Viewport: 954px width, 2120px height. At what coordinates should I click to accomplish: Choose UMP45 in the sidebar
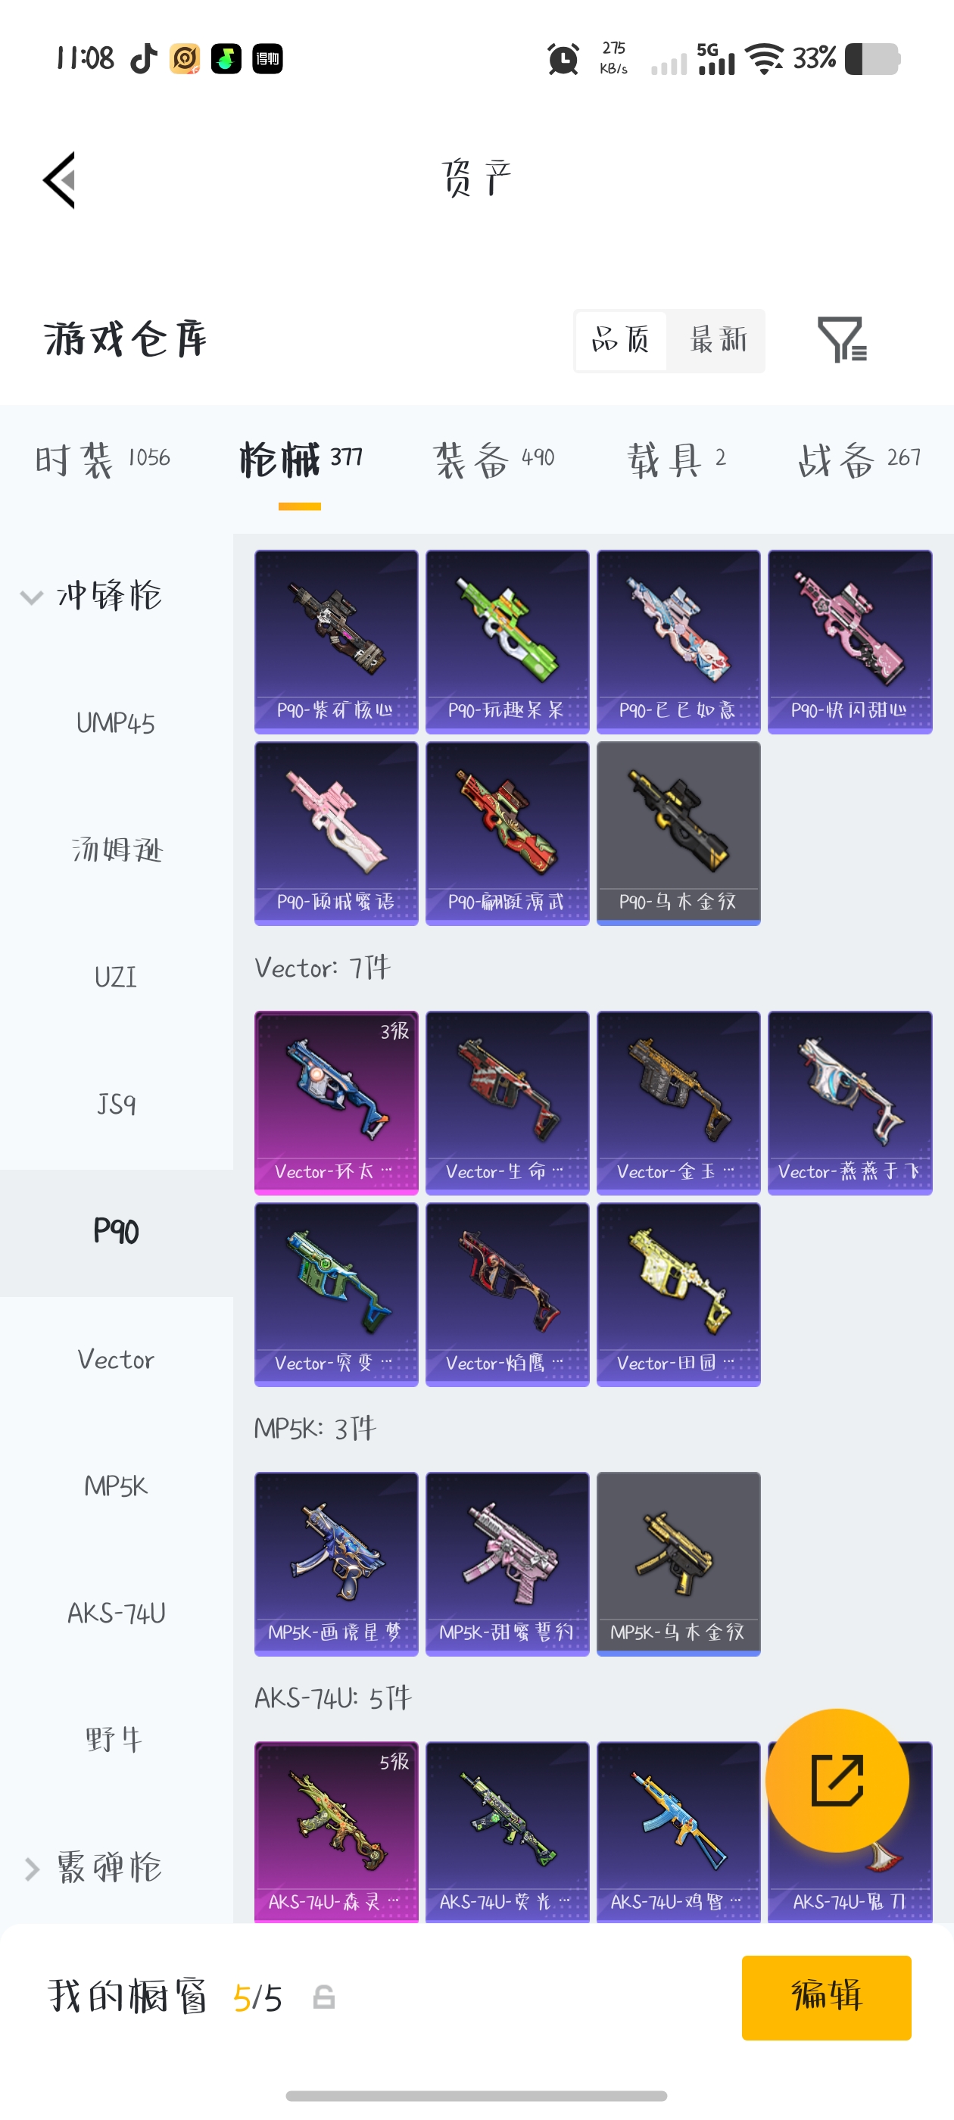click(x=116, y=723)
